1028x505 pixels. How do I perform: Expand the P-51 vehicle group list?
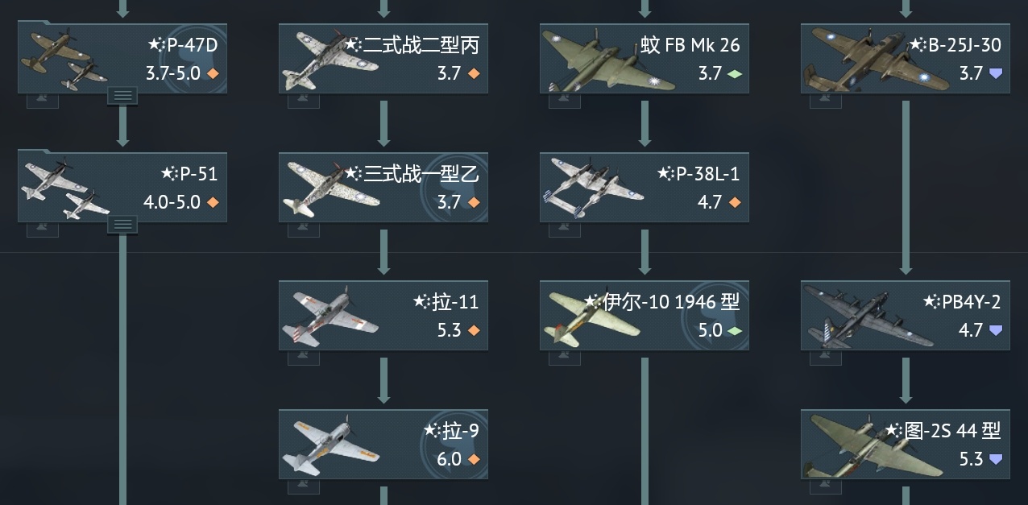(x=122, y=226)
